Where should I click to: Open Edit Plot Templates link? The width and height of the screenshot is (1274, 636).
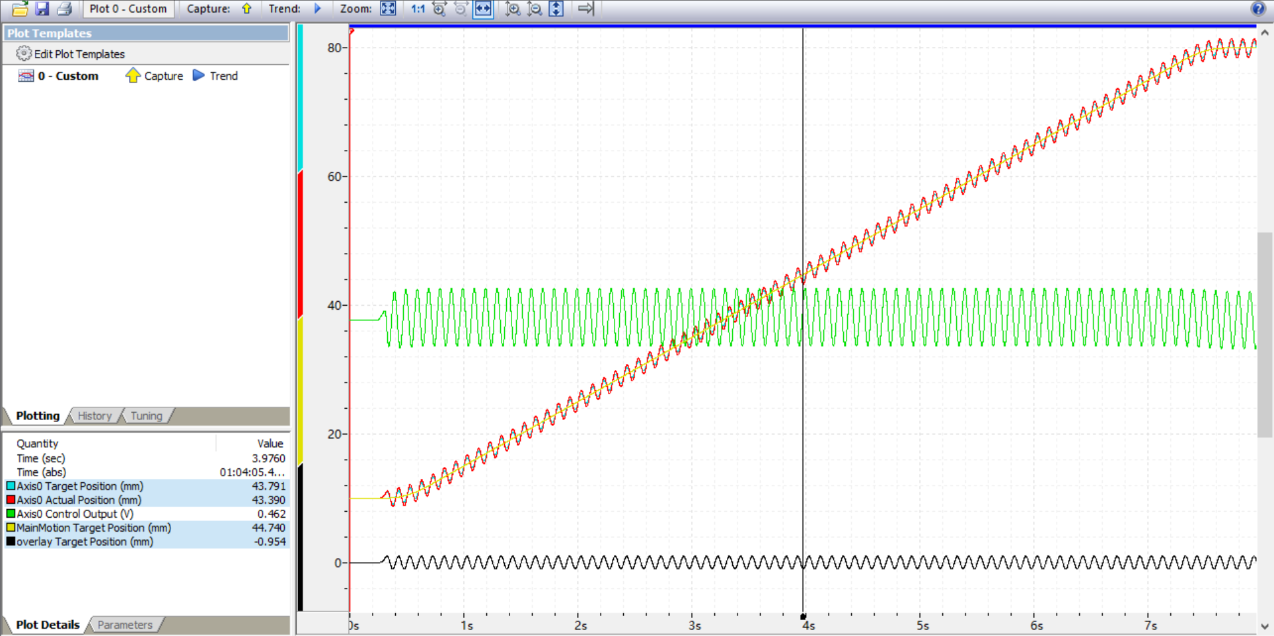pyautogui.click(x=79, y=54)
